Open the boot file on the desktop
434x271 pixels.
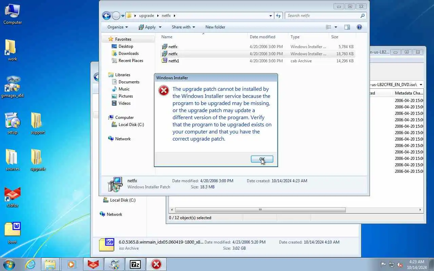click(13, 233)
